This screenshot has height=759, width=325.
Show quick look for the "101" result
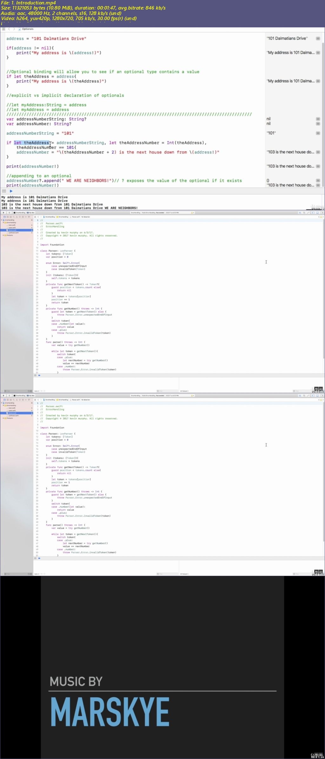[318, 133]
